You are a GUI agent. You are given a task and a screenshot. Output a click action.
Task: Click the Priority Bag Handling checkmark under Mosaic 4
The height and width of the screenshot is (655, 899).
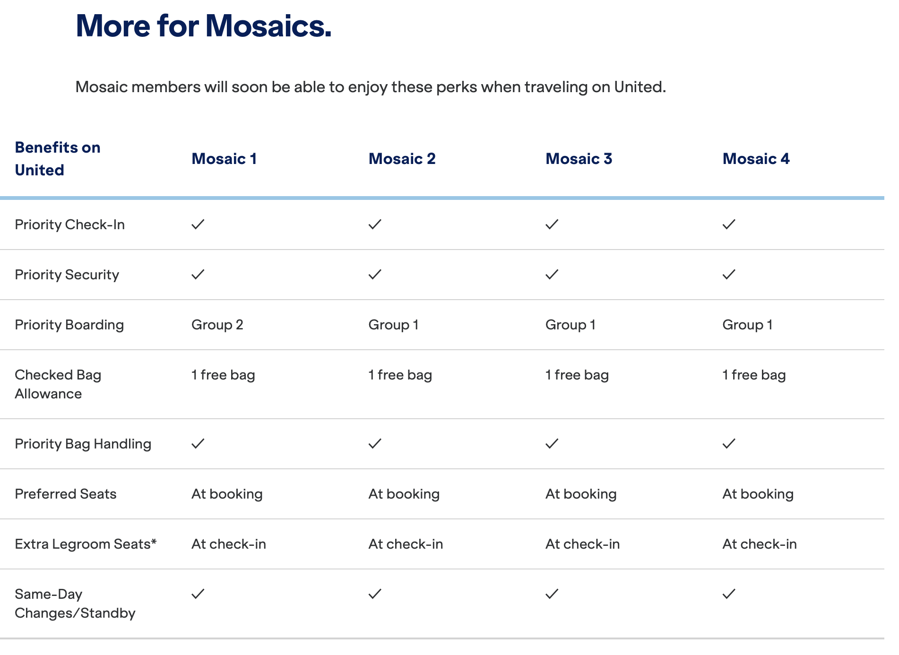(x=729, y=444)
